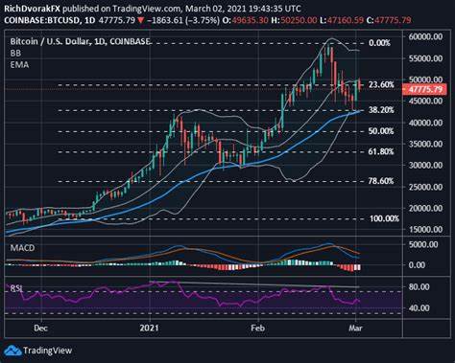
Task: Click the 35000.00 price axis label
Action: pyautogui.click(x=425, y=144)
